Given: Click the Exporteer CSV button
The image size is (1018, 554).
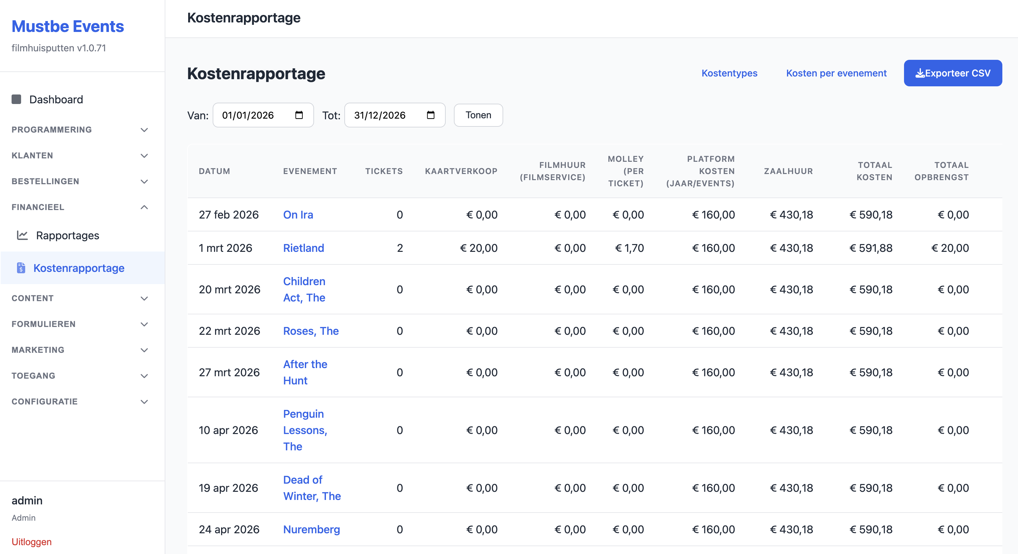Looking at the screenshot, I should tap(953, 73).
